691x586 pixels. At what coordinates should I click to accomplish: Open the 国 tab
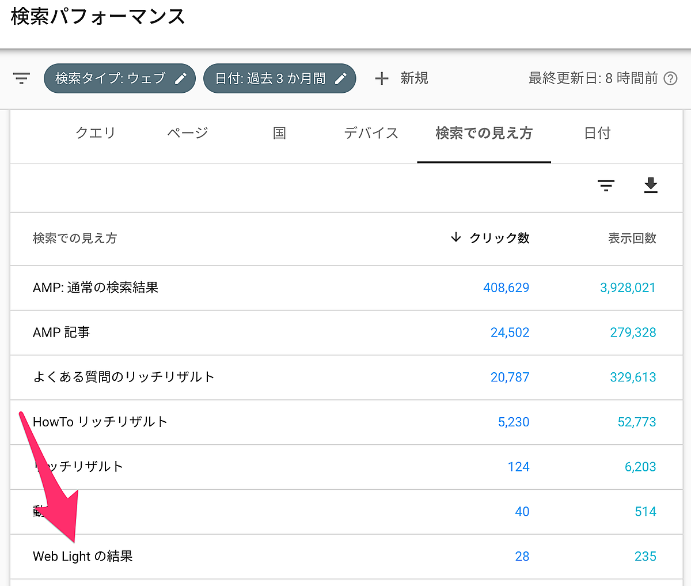tap(279, 133)
